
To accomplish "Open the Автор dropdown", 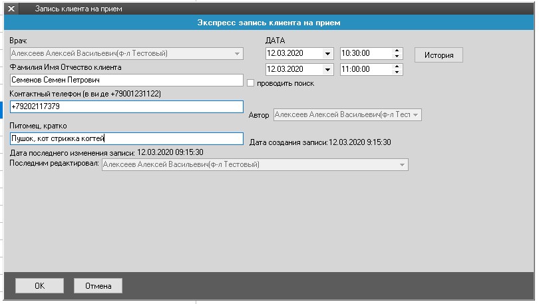I will point(416,115).
